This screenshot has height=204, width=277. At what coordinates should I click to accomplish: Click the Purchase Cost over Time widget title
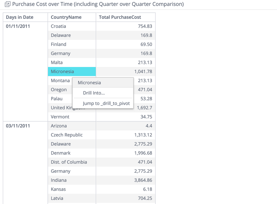pyautogui.click(x=98, y=4)
